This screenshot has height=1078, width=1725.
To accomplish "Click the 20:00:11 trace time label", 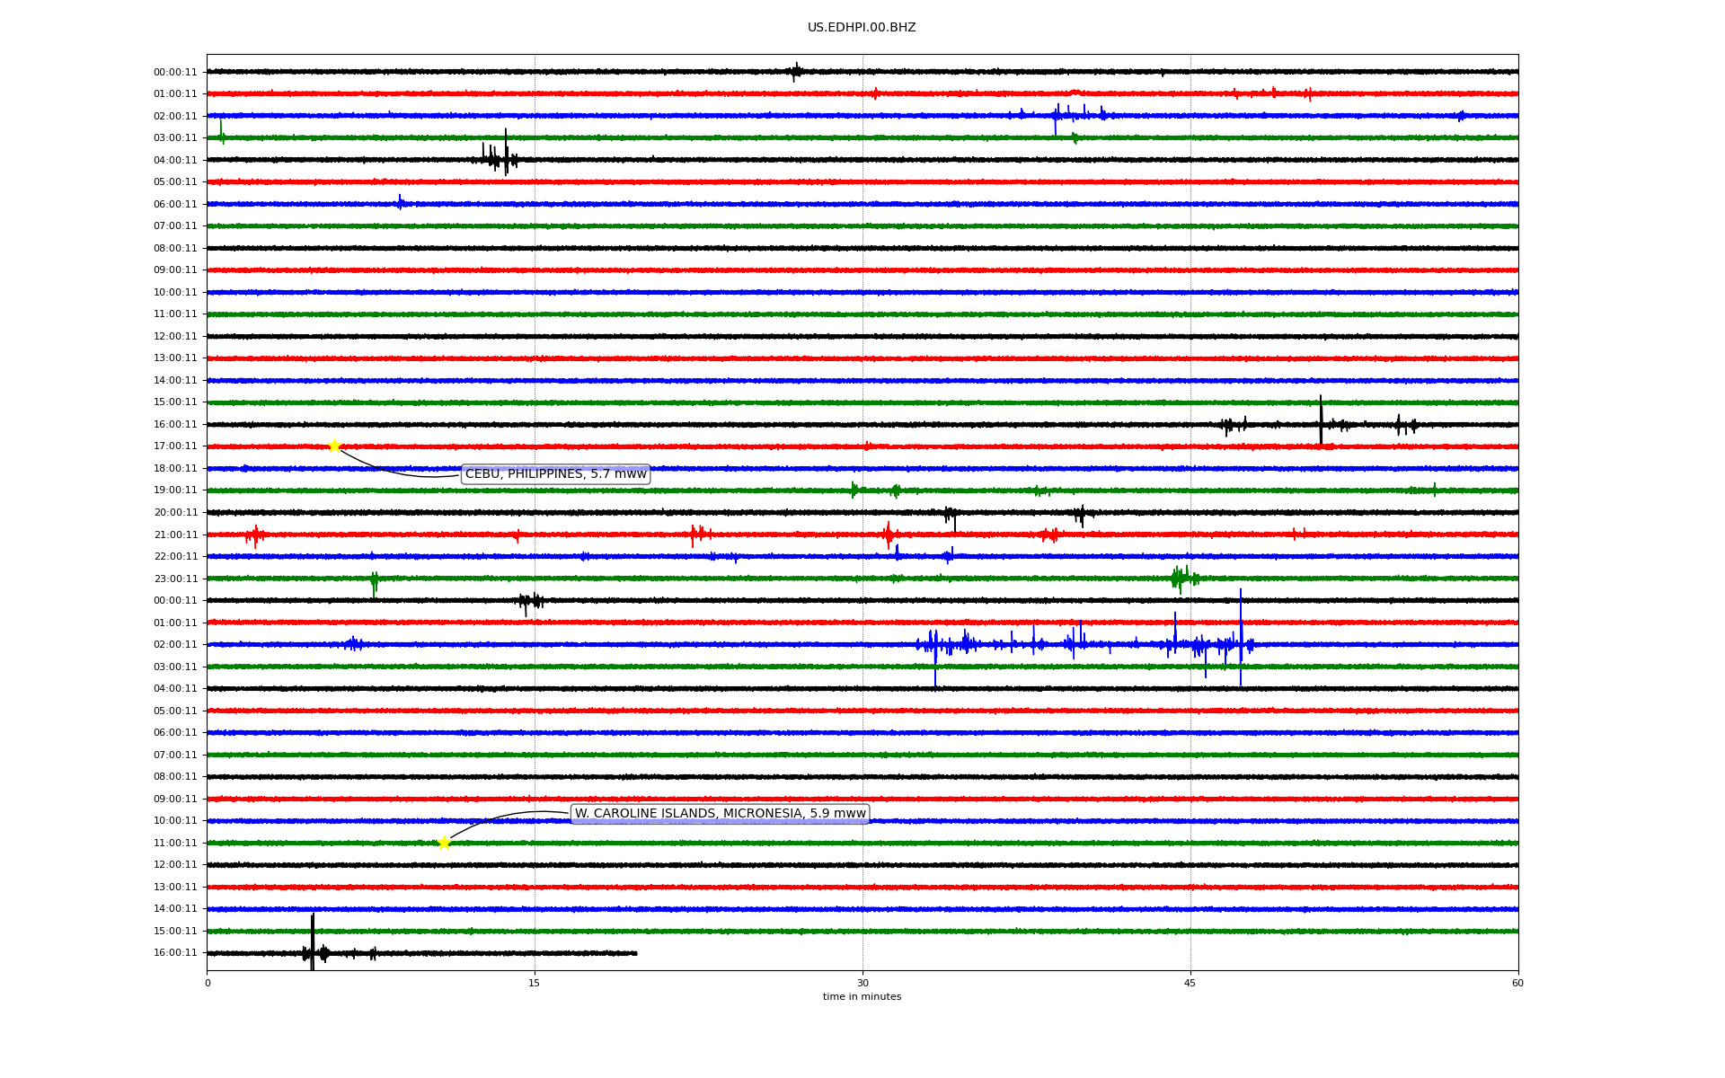I will coord(175,513).
